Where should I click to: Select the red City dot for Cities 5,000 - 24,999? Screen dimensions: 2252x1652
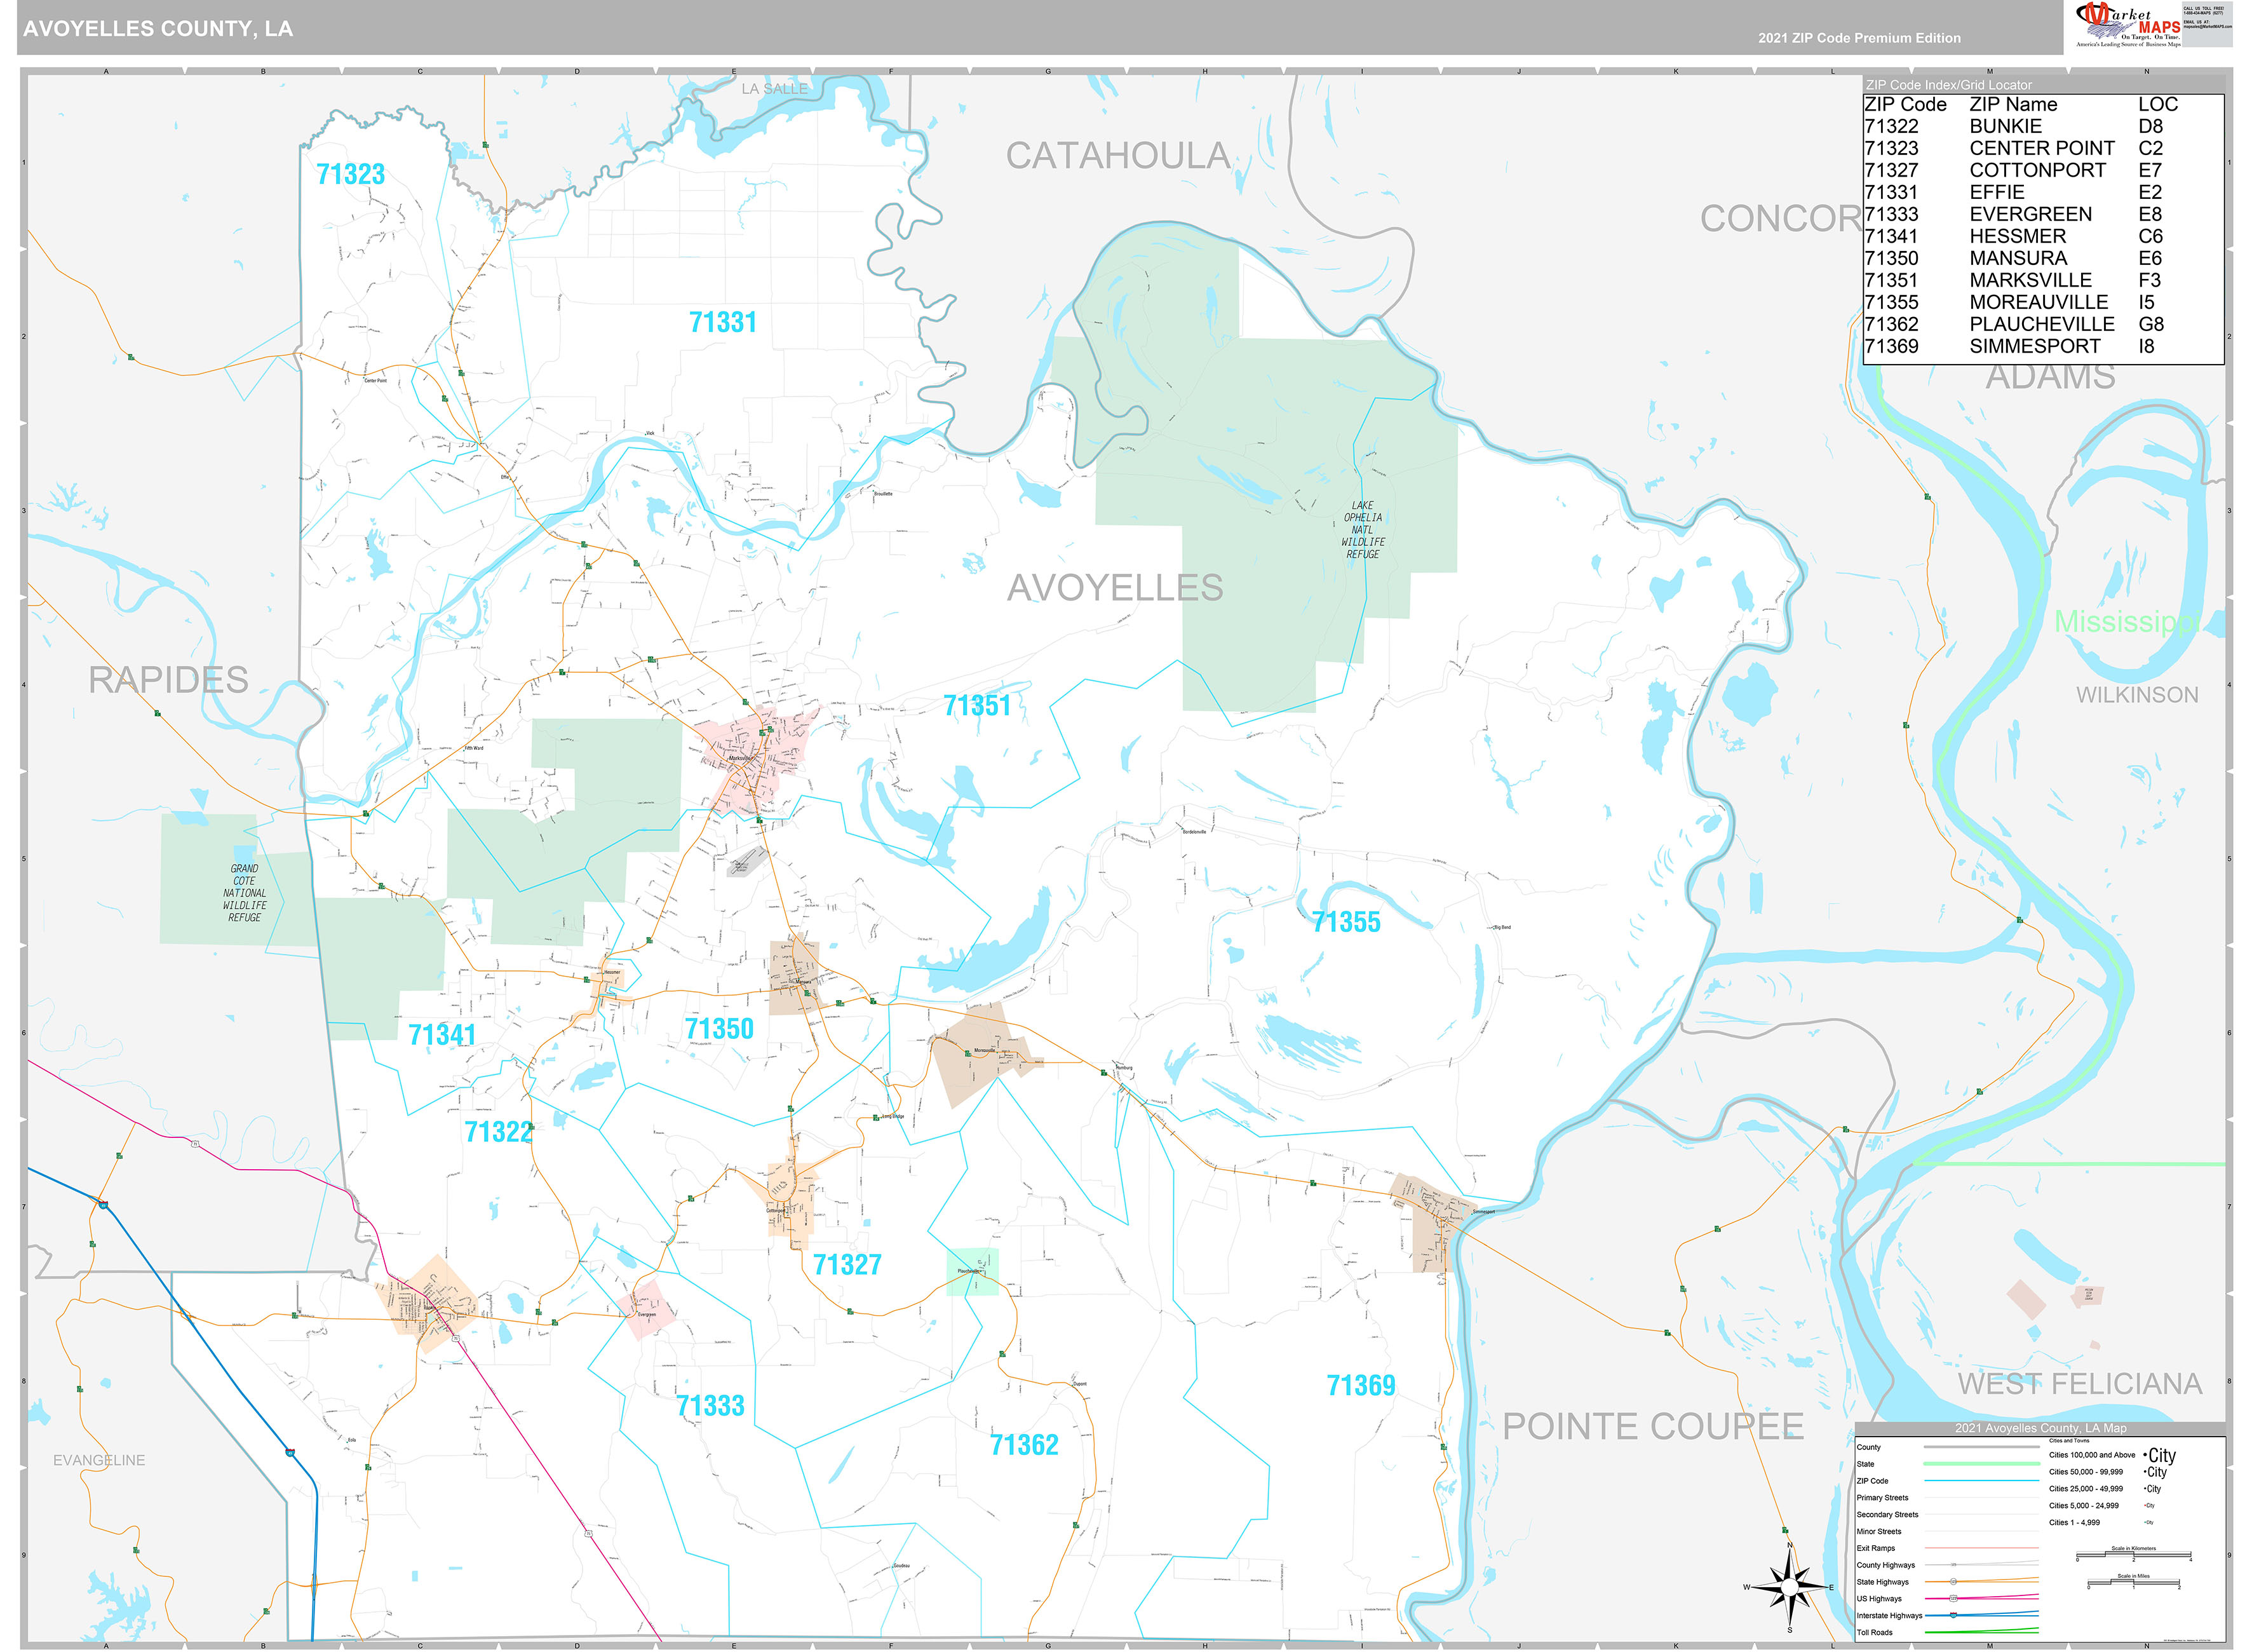coord(2145,1505)
